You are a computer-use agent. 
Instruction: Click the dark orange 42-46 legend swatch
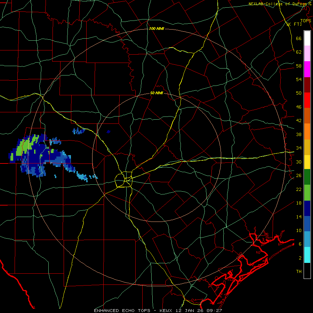pyautogui.click(x=307, y=115)
